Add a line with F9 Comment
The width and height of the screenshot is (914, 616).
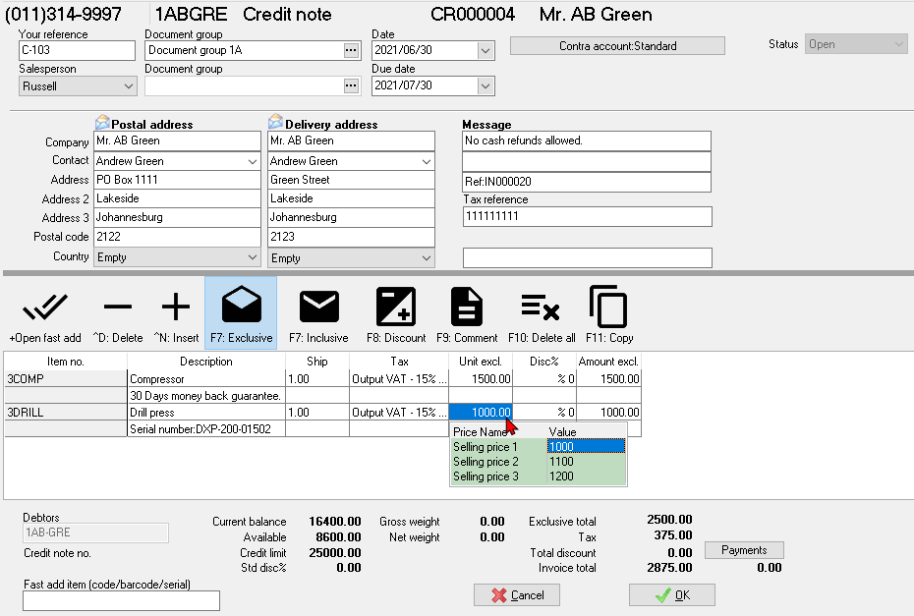tap(467, 308)
